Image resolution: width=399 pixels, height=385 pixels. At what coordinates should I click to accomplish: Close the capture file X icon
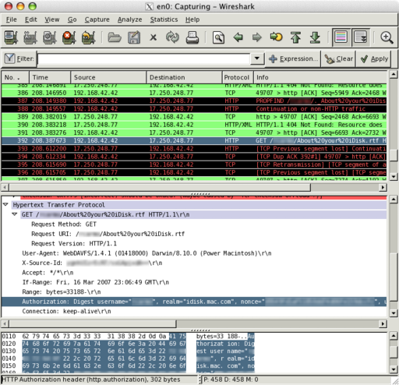tap(154, 37)
